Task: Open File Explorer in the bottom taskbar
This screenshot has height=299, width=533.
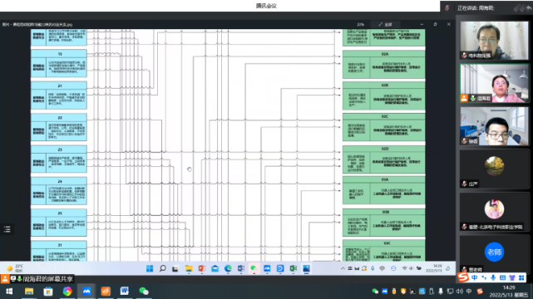Action: pyautogui.click(x=29, y=292)
